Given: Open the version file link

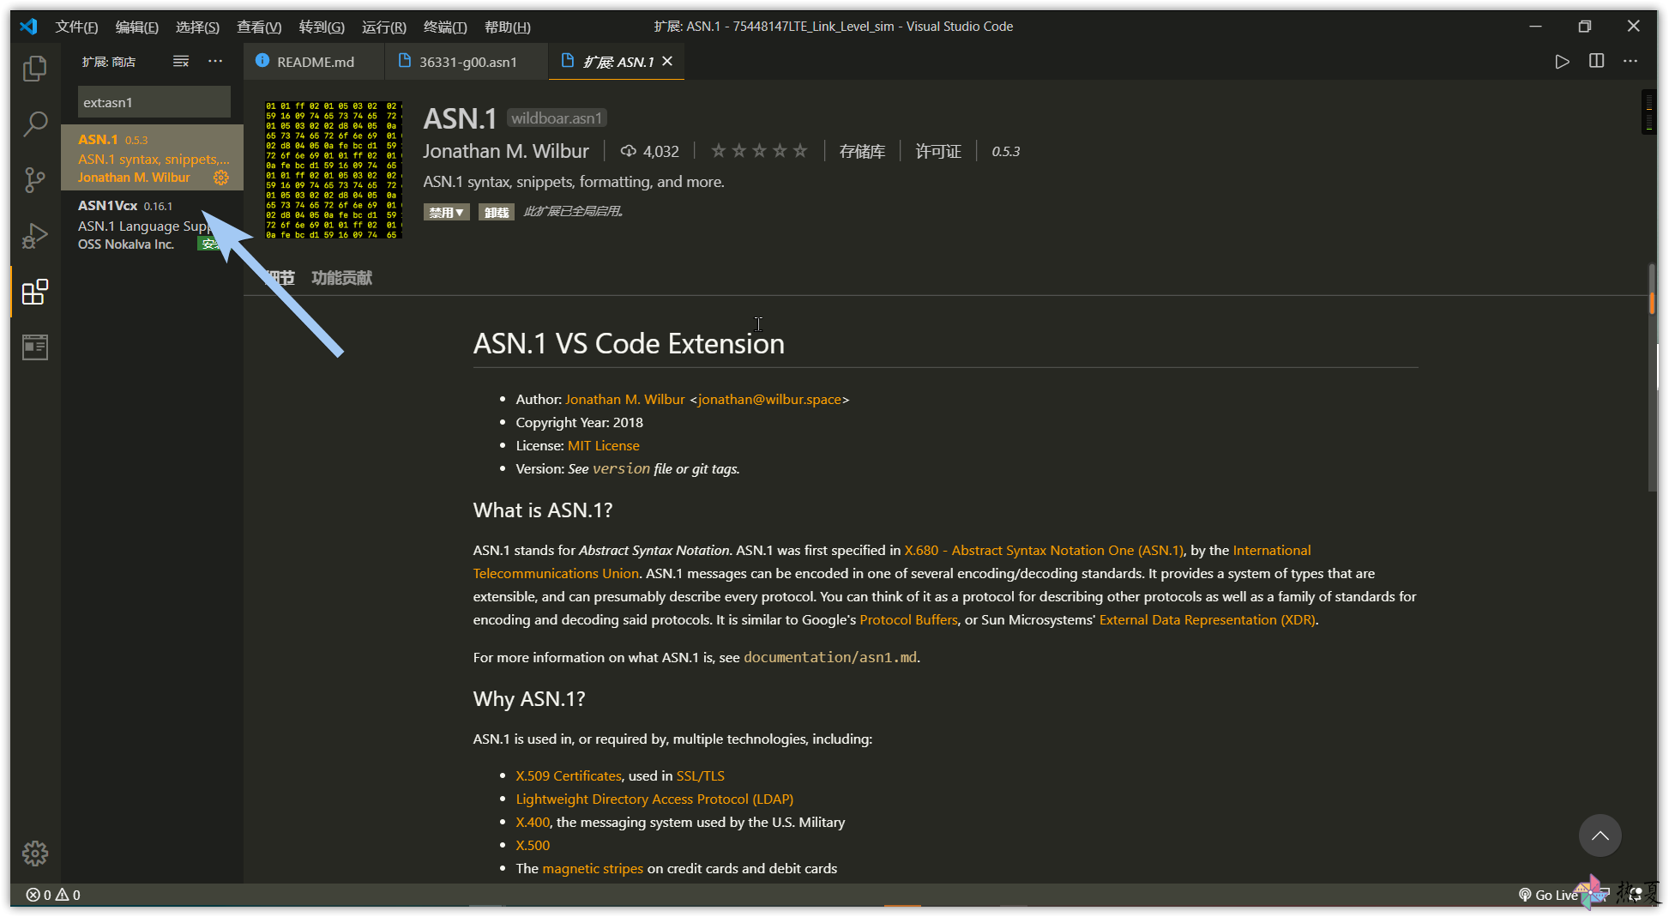Looking at the screenshot, I should click(622, 469).
